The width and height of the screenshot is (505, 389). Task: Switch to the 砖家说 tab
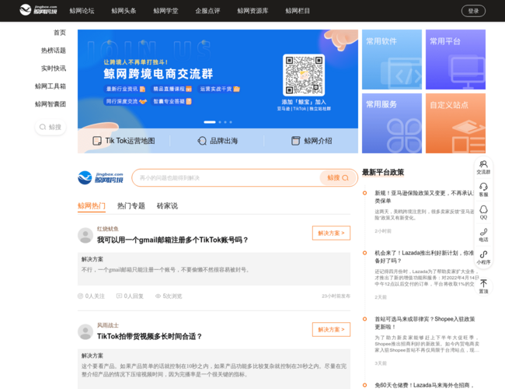click(x=167, y=206)
